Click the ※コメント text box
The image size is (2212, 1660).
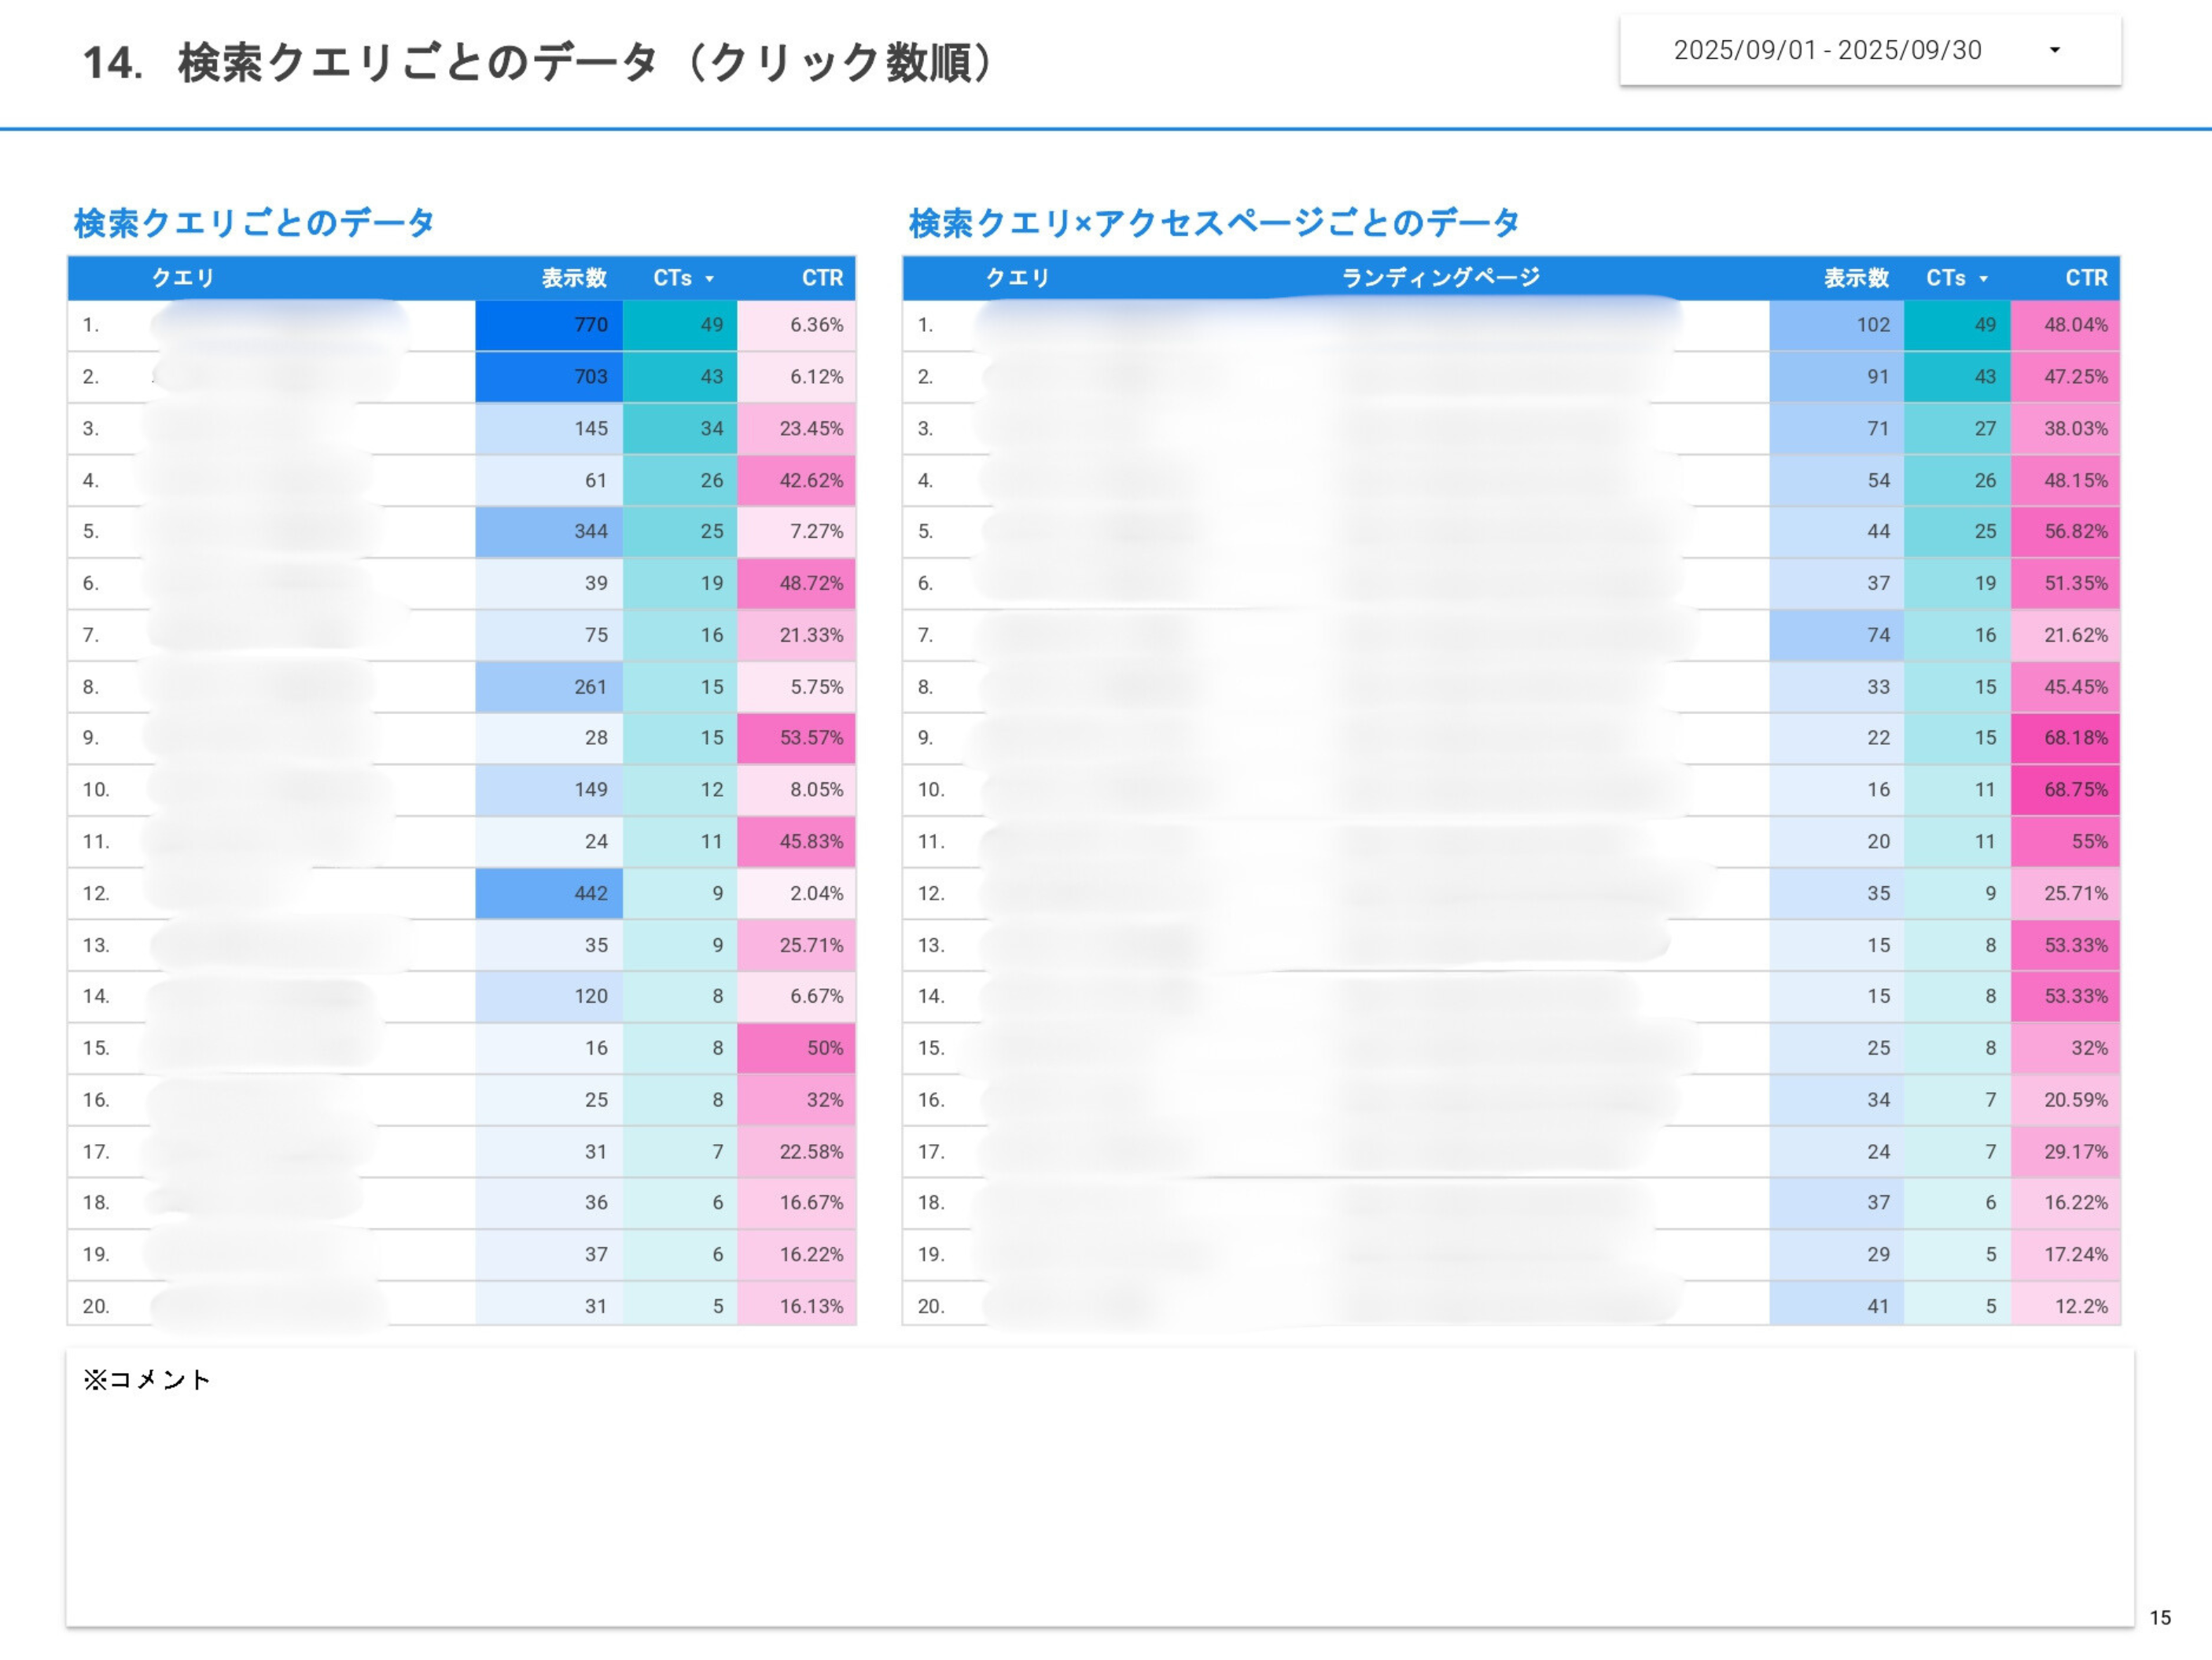coord(1100,1490)
